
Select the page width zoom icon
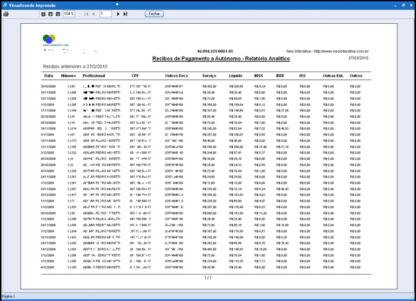point(58,14)
